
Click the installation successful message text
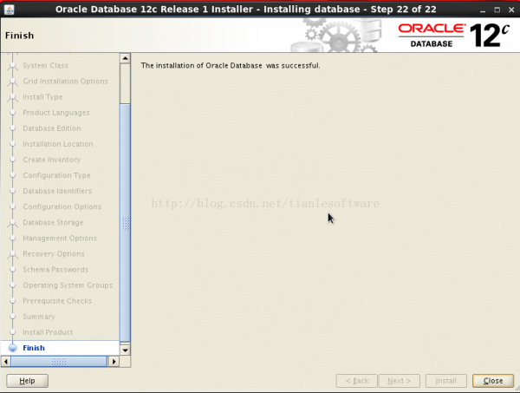coord(231,65)
